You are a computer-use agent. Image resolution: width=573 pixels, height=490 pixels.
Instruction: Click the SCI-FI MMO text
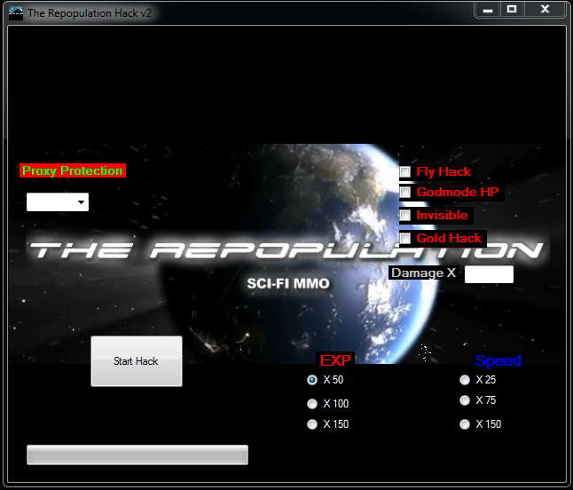(x=288, y=283)
